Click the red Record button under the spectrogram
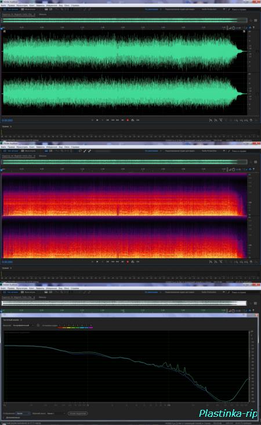 128,262
